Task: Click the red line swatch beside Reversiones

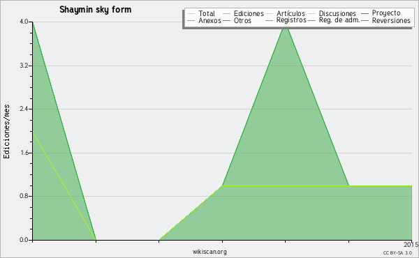Action: click(x=365, y=20)
